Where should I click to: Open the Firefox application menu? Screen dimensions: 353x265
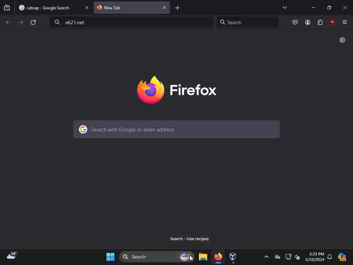pos(345,22)
